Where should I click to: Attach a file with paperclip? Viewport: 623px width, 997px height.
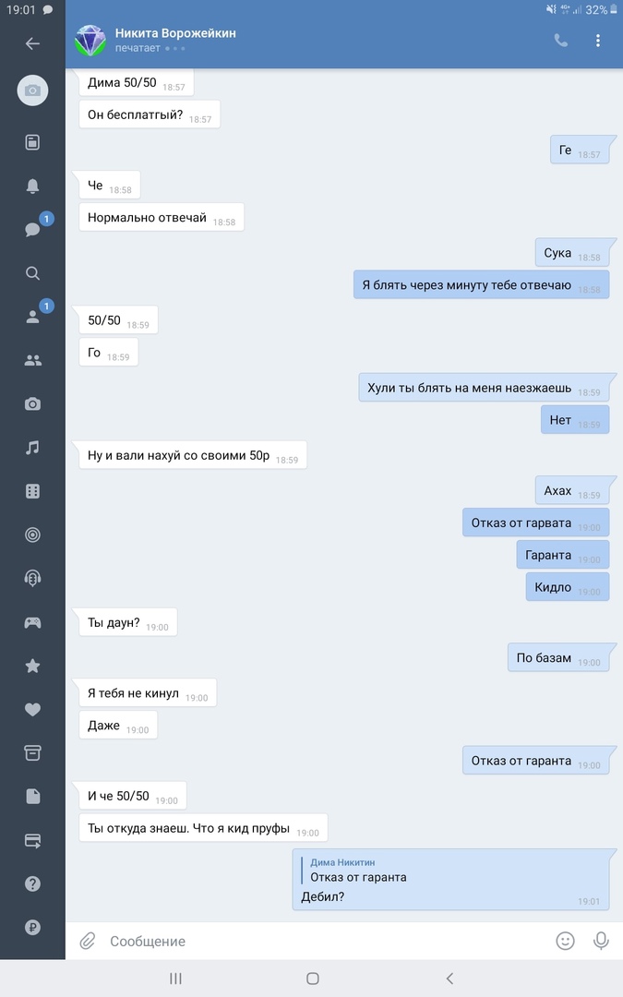click(87, 941)
